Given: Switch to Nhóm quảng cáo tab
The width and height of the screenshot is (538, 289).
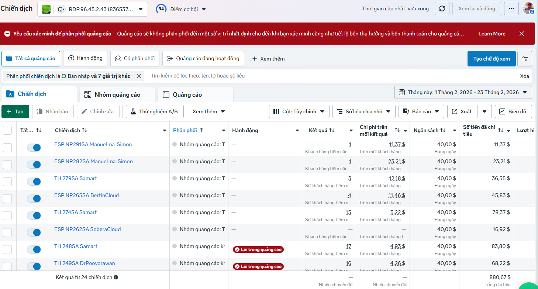Looking at the screenshot, I should click(x=117, y=94).
